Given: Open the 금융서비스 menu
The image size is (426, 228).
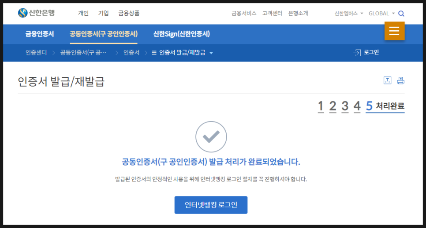Looking at the screenshot, I should [x=244, y=13].
